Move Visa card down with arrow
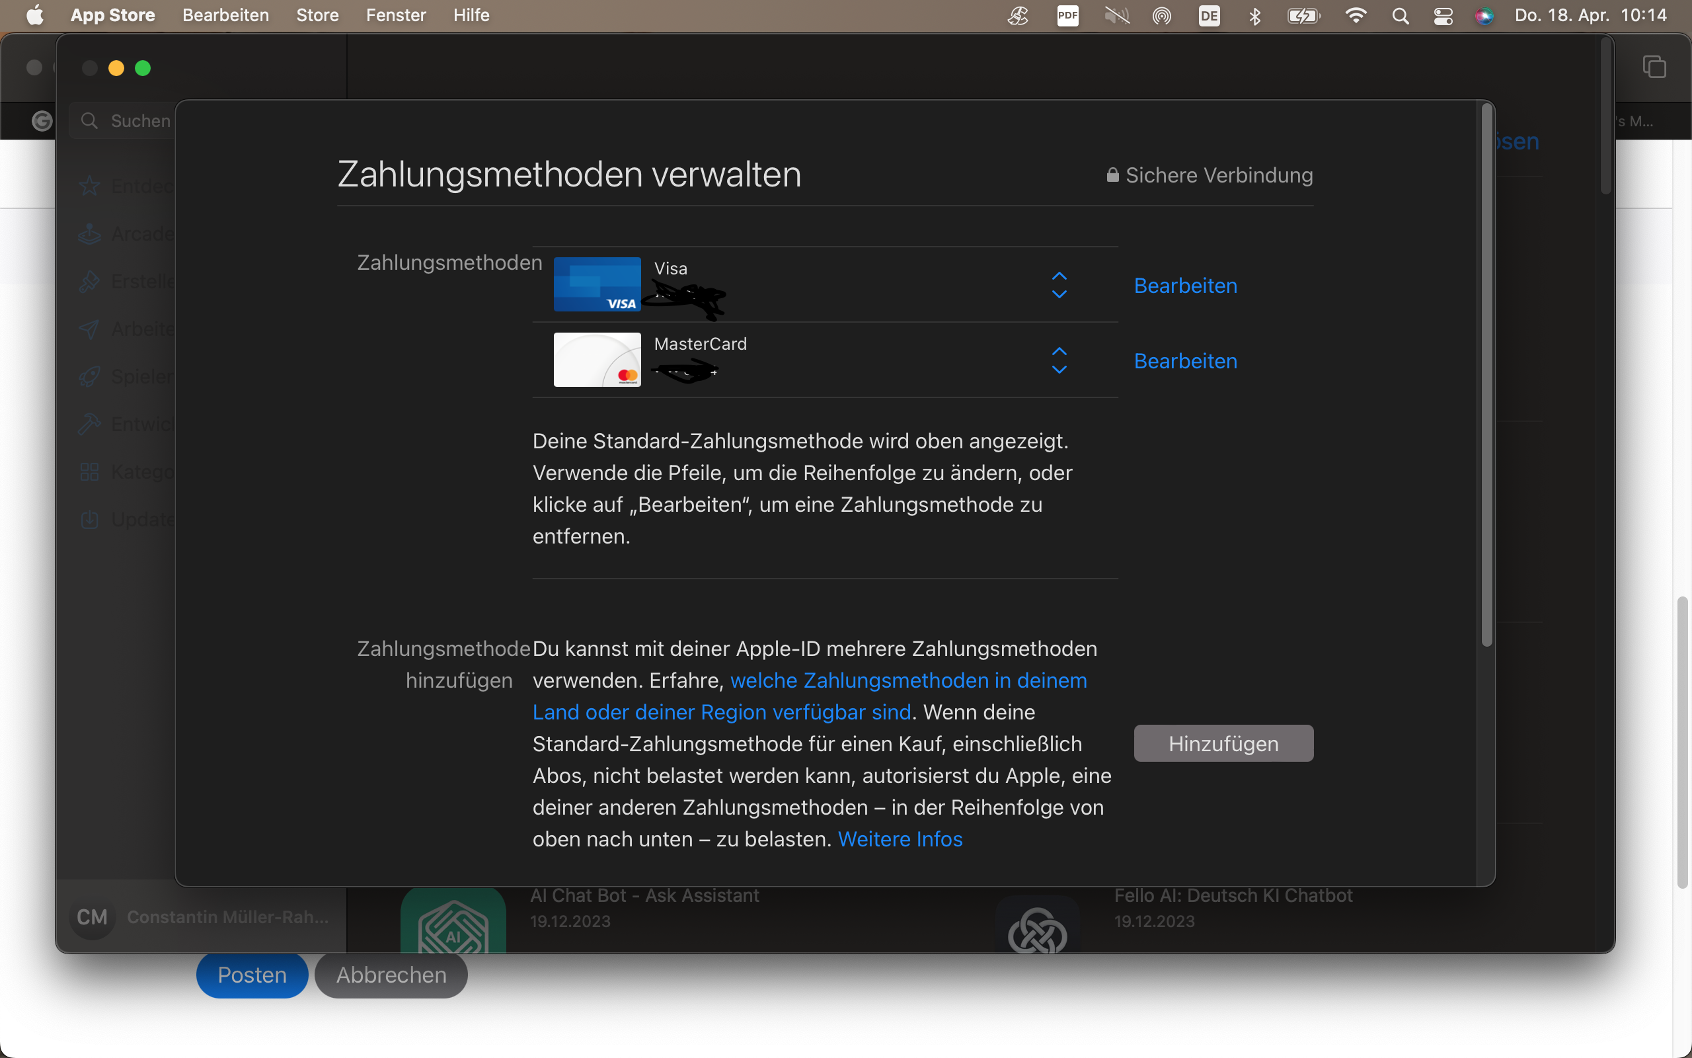Screen dimensions: 1692x1058 click(x=1059, y=295)
